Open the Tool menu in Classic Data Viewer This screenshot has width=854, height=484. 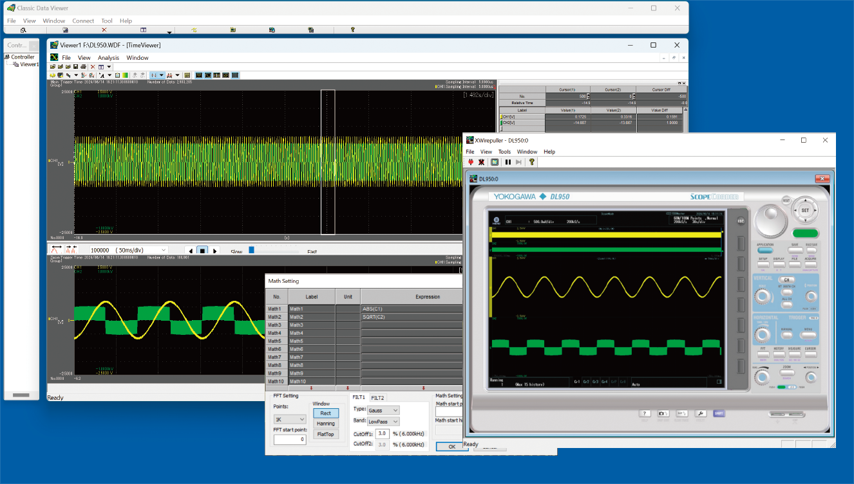coord(106,21)
